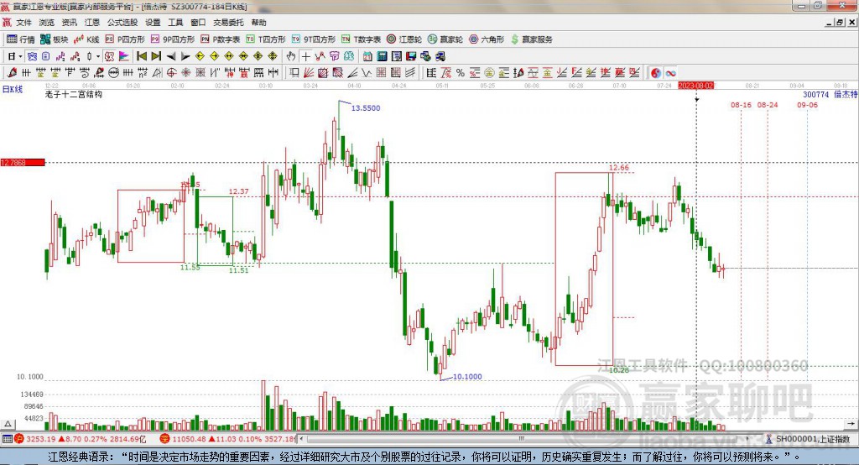Click the red 权 adjustment icon
This screenshot has height=465, width=859.
110,56
